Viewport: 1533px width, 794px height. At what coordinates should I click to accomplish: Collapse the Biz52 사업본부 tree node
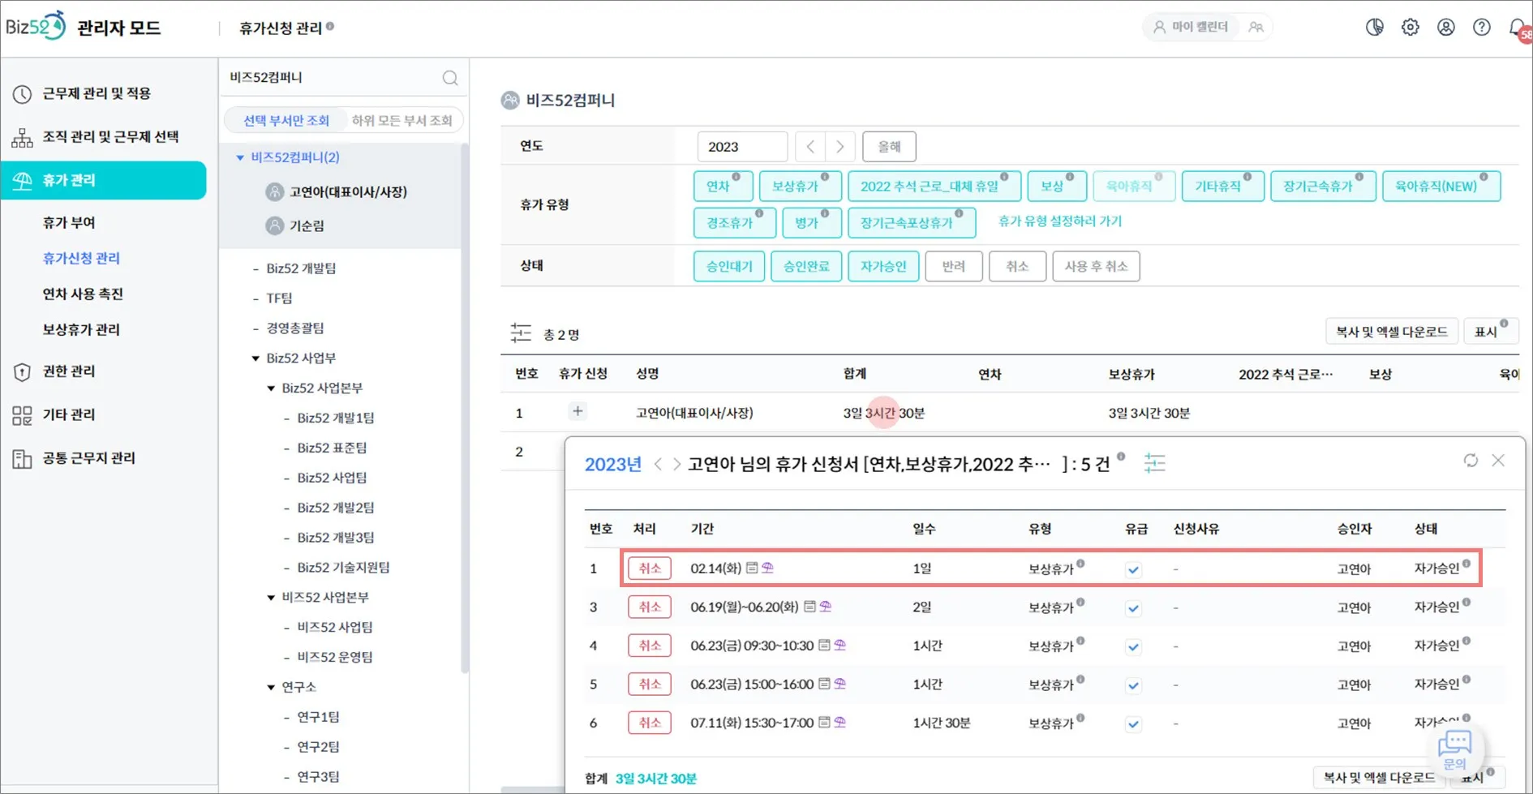pos(271,388)
